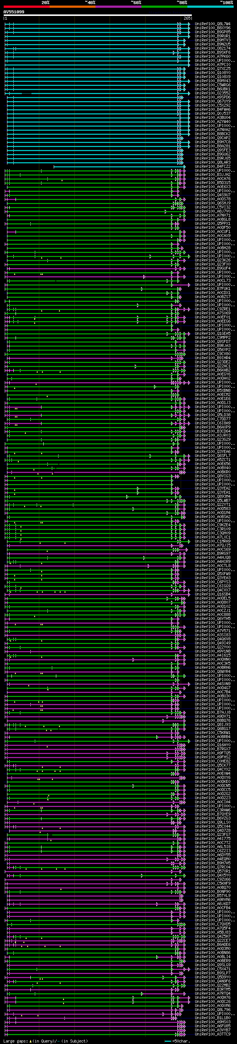Select the UniRef100_A4HJQ8 label
The image size is (237, 1044).
coord(213,557)
